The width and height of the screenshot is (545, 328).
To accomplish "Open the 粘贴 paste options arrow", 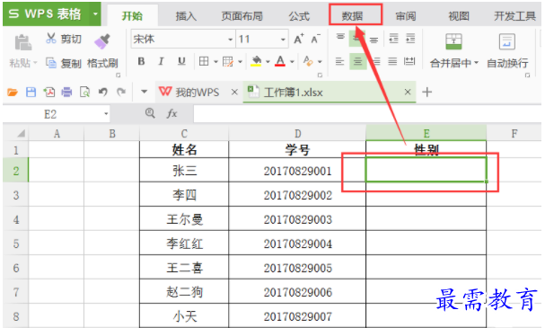I will (35, 63).
